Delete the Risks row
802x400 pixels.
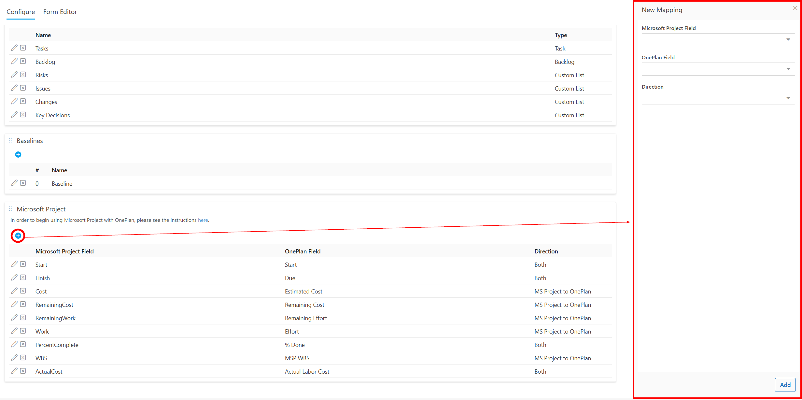(x=23, y=75)
